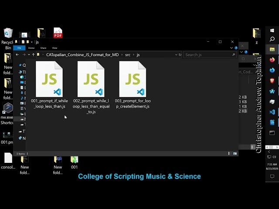Open the View ribbon tab
The image size is (279, 209).
pos(54,48)
